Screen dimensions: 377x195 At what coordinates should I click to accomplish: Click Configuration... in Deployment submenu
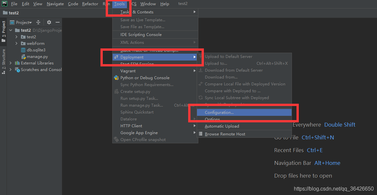tap(244, 112)
